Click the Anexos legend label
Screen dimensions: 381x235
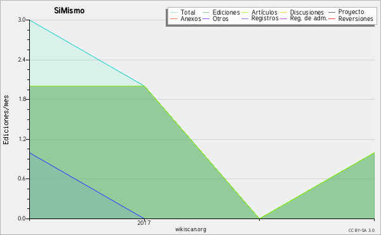click(x=190, y=18)
